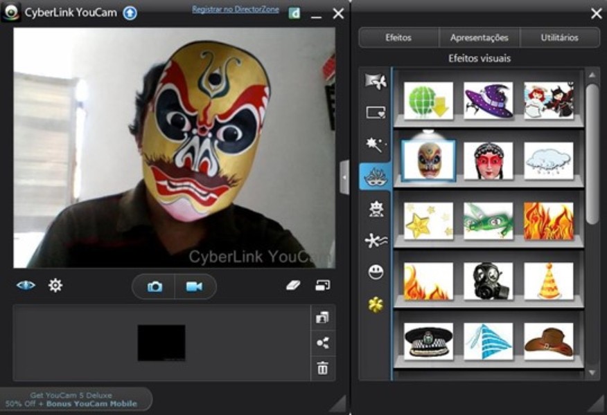The width and height of the screenshot is (607, 415).
Task: Apply the yellow stars effect
Action: (x=428, y=221)
